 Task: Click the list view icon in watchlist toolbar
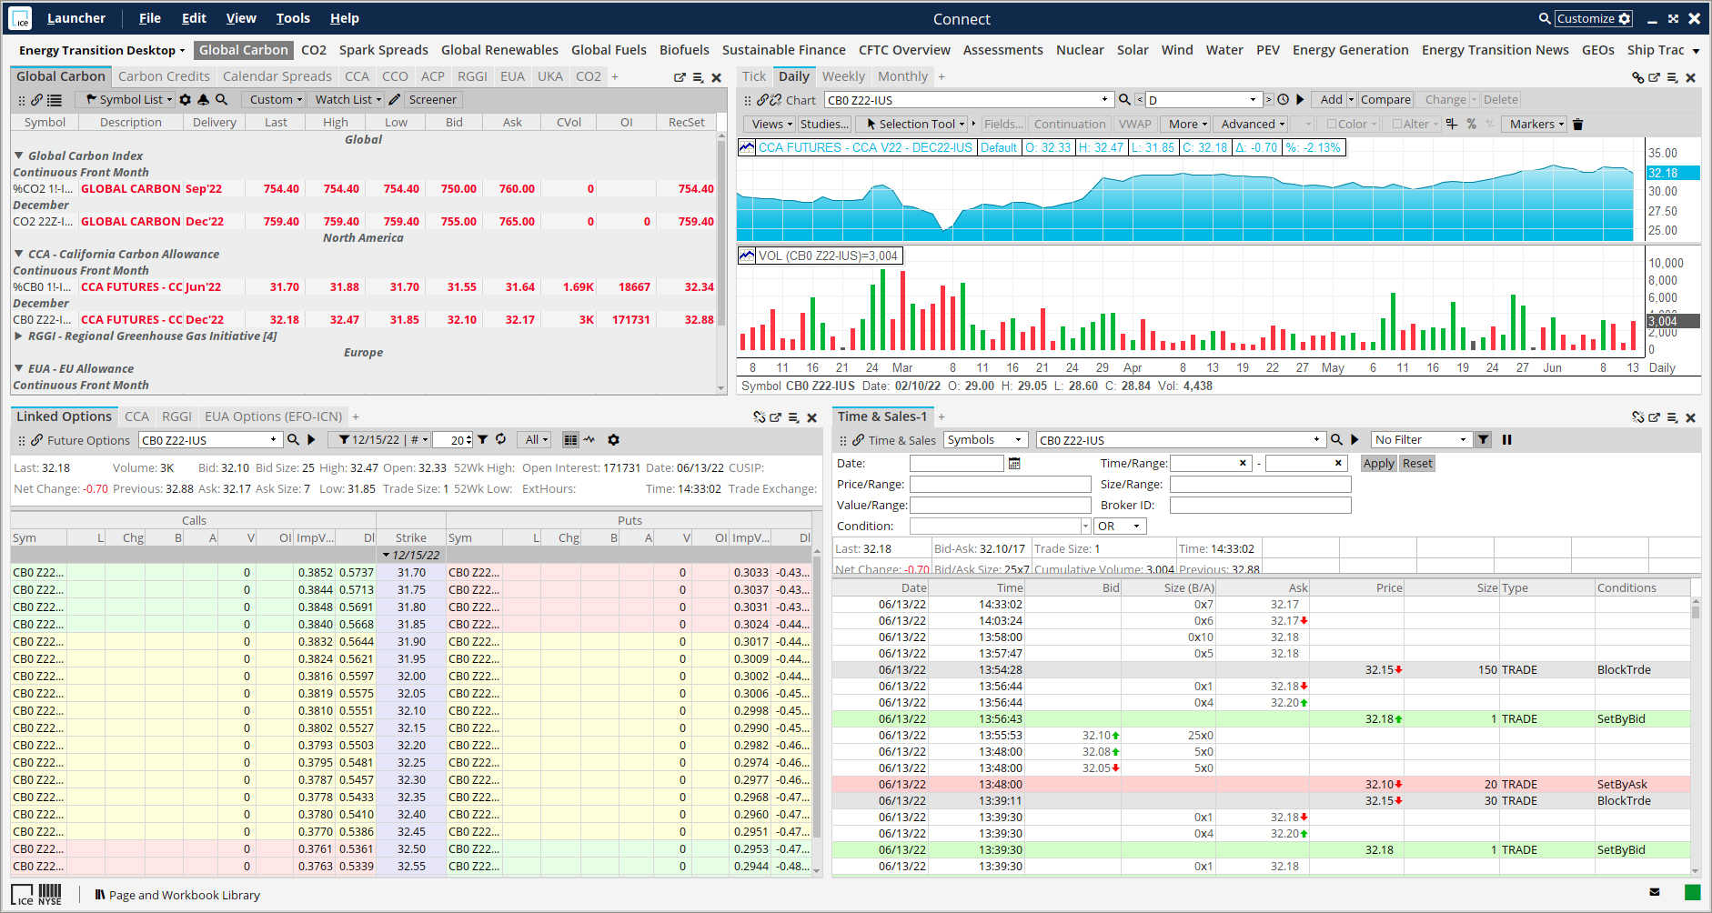click(x=55, y=100)
